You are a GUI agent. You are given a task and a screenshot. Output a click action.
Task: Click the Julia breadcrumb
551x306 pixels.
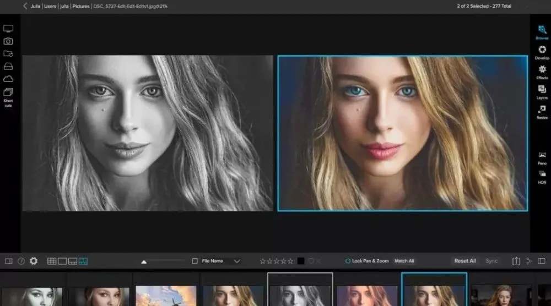coord(35,6)
